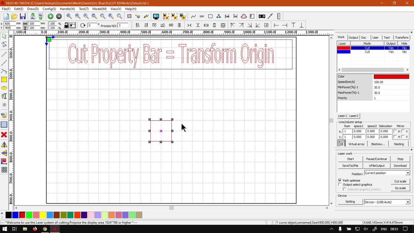Click the Import icon with green down arrow

tap(33, 17)
